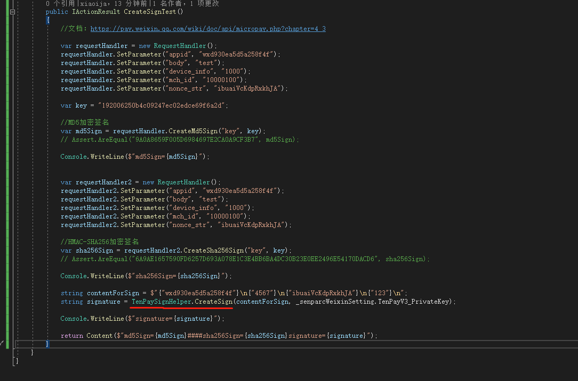Click the underlined CreateSign method call
The width and height of the screenshot is (578, 381).
[214, 302]
